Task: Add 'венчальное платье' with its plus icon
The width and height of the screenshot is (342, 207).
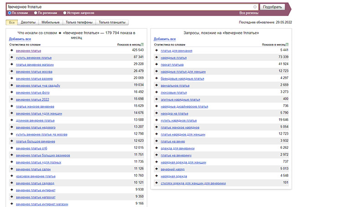Action: [156, 85]
